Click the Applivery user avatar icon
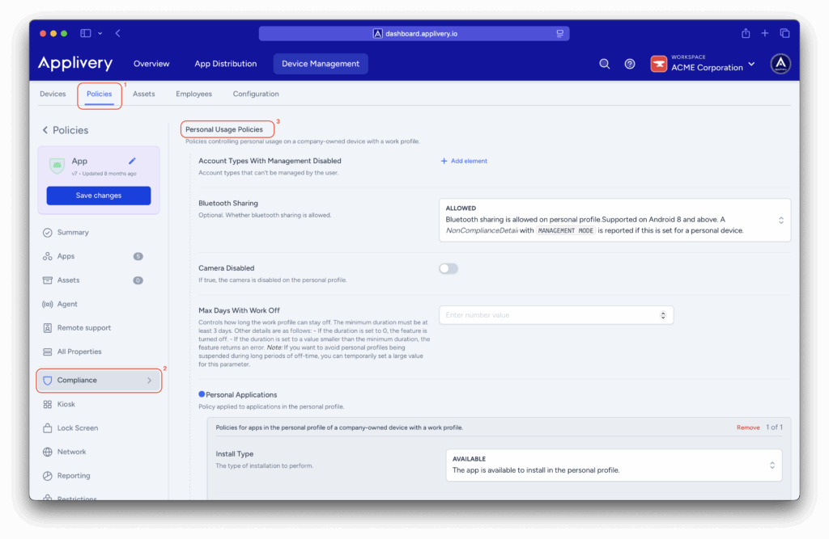 (780, 64)
